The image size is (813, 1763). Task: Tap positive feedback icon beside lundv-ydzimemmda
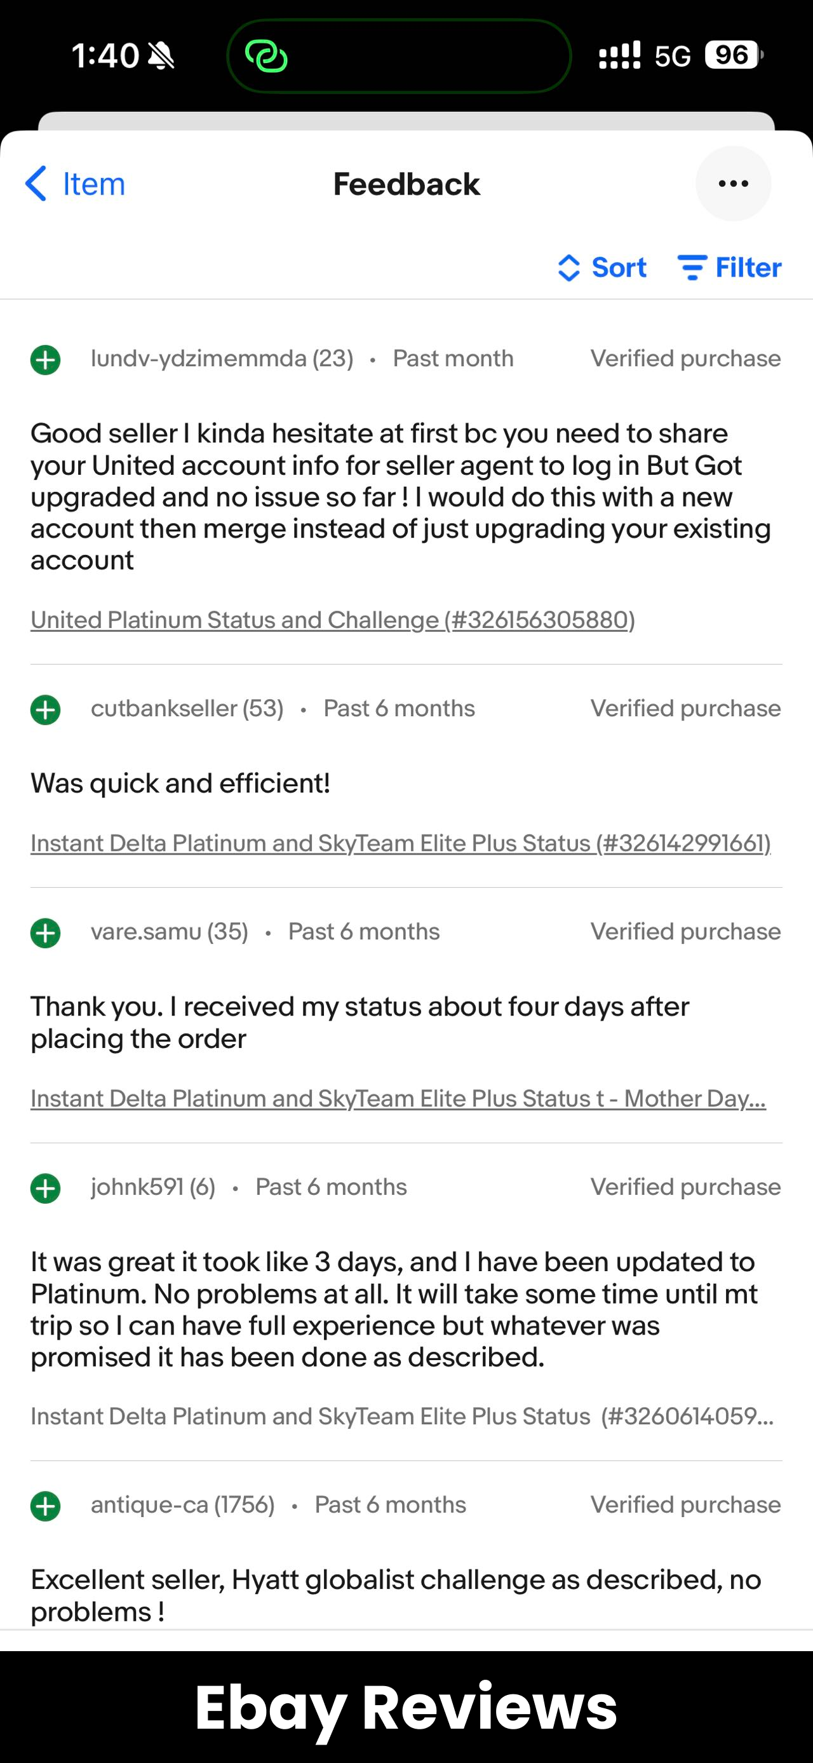point(46,359)
